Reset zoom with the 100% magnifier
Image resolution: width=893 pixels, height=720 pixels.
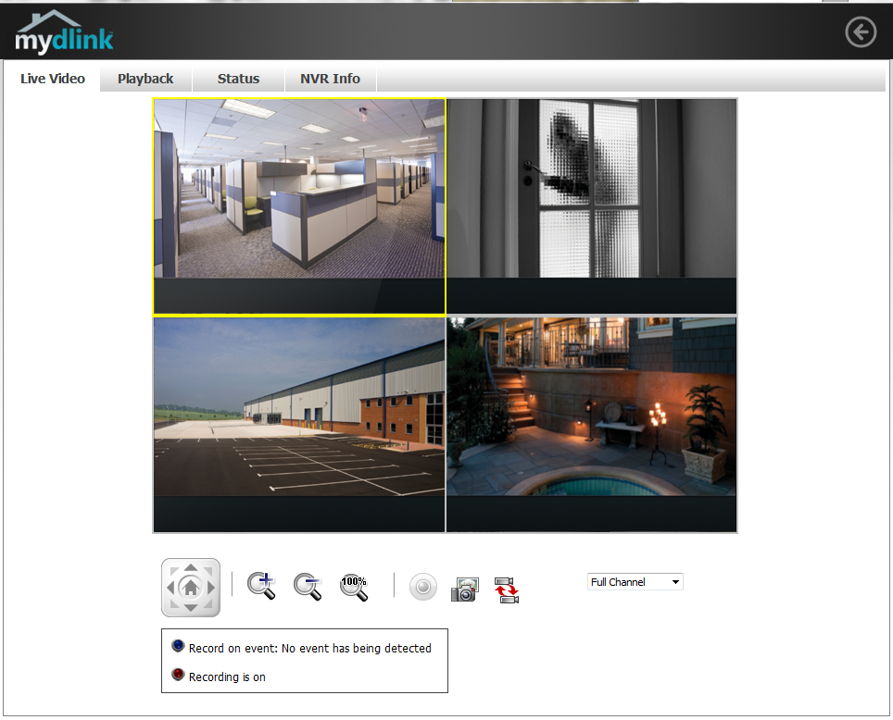(x=354, y=587)
